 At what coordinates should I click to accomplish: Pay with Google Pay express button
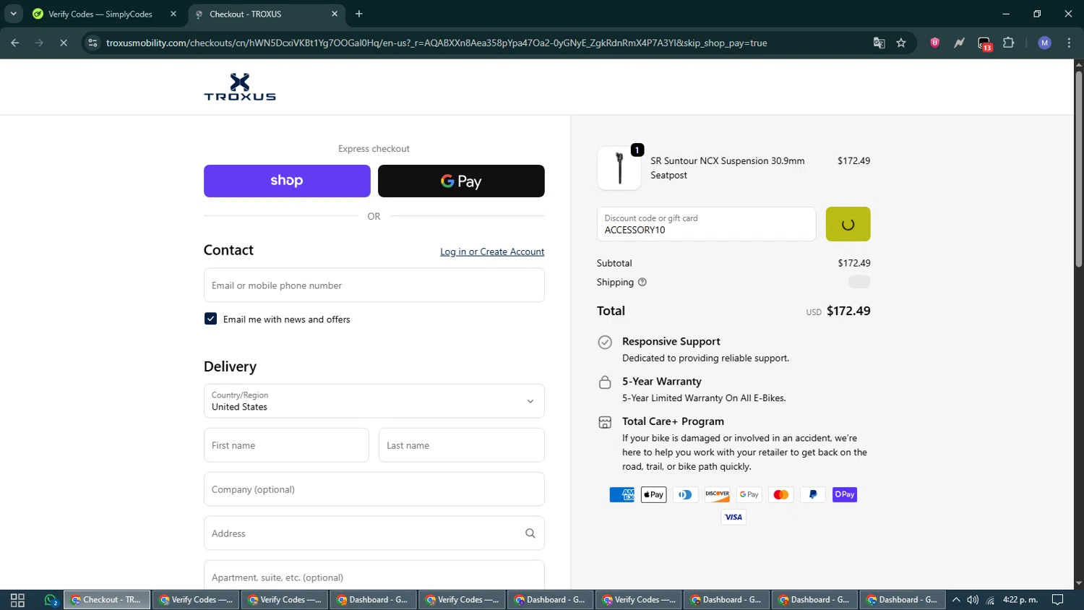click(x=461, y=181)
